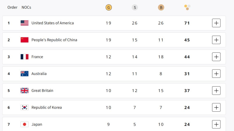
Task: Click the total medals column icon
Action: (187, 7)
